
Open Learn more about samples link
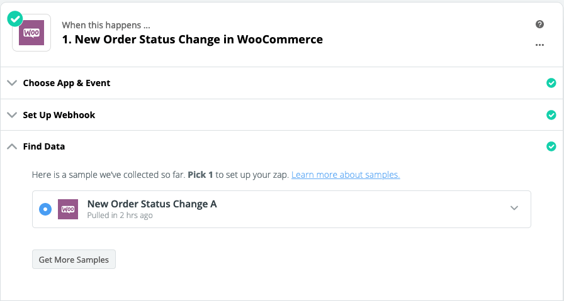(346, 175)
